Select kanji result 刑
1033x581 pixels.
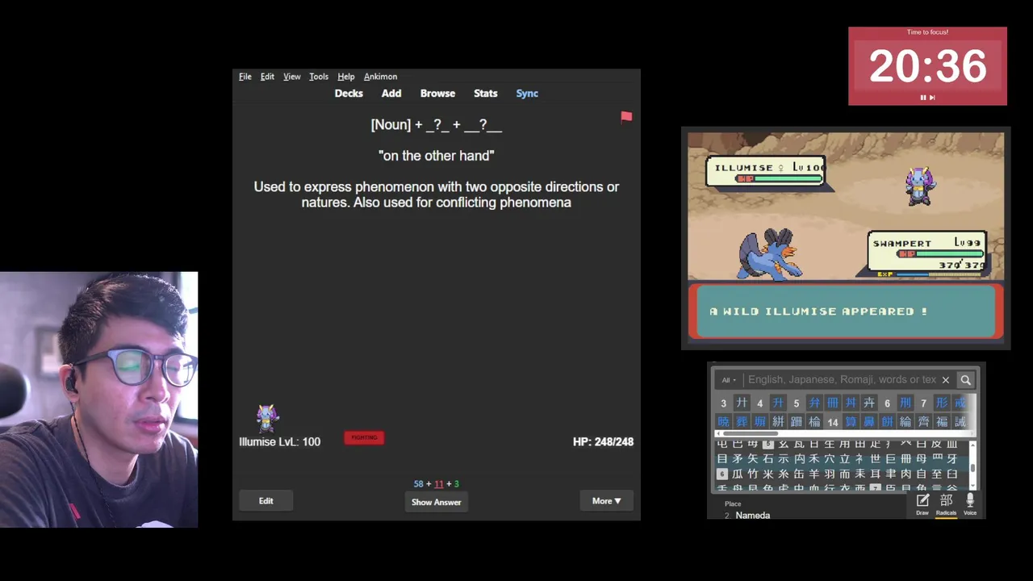905,403
